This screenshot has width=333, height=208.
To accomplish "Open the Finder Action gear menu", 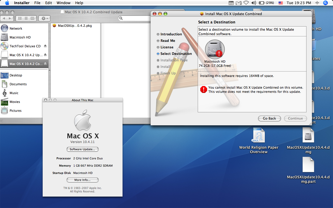I will [x=44, y=18].
